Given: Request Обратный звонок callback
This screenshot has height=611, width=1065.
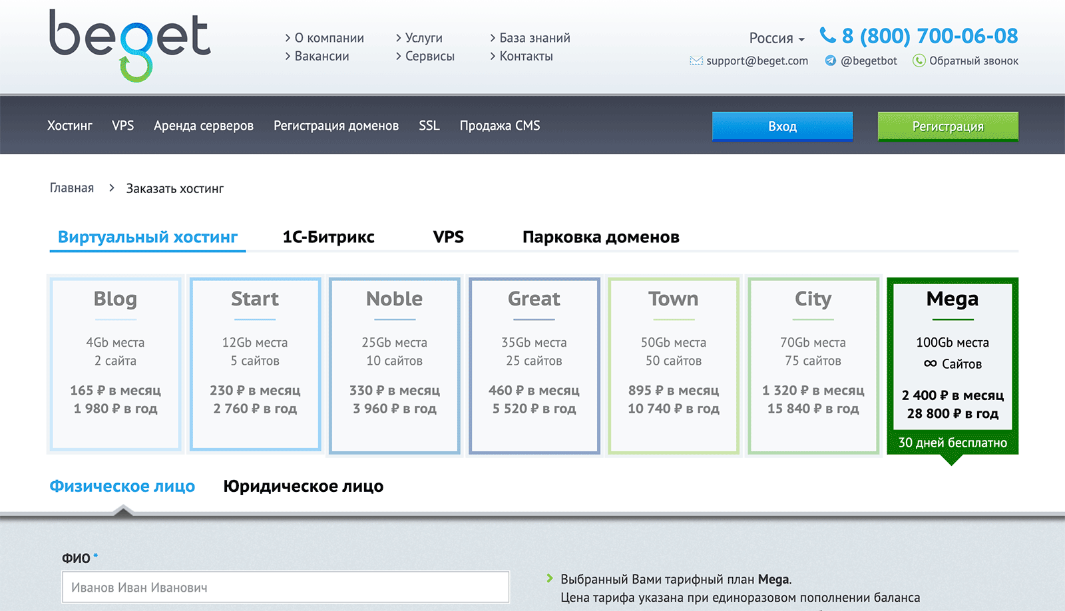Looking at the screenshot, I should click(974, 61).
